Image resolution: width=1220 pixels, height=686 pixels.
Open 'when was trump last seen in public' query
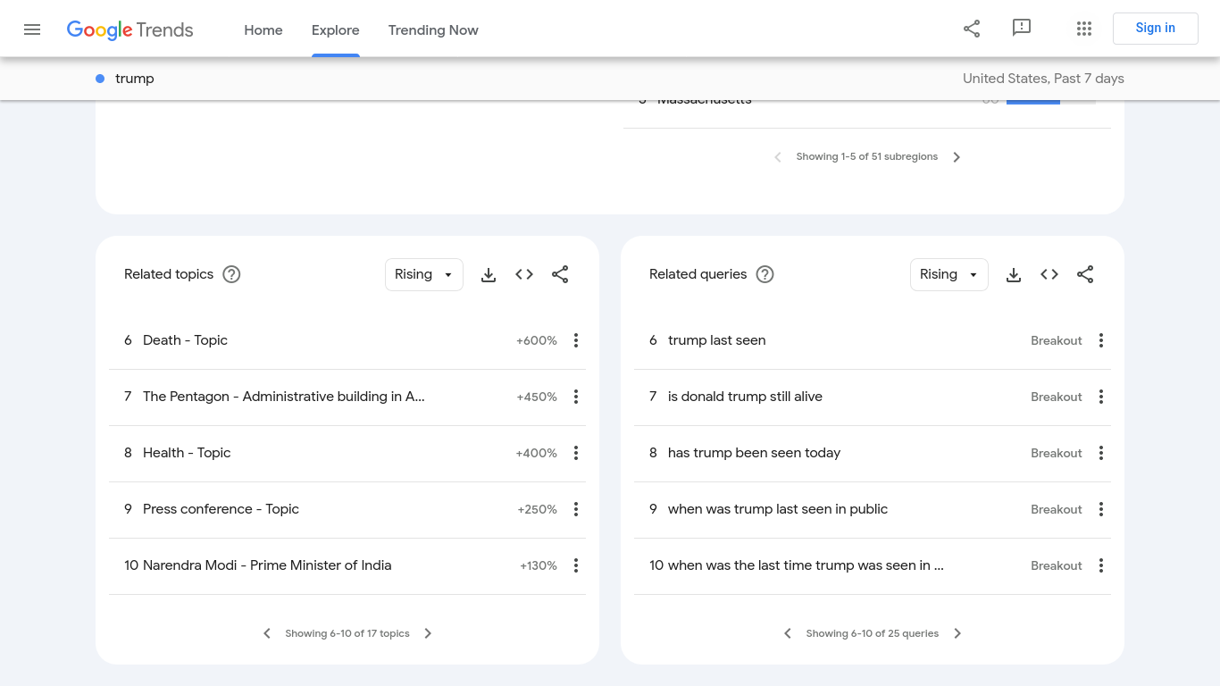(778, 509)
